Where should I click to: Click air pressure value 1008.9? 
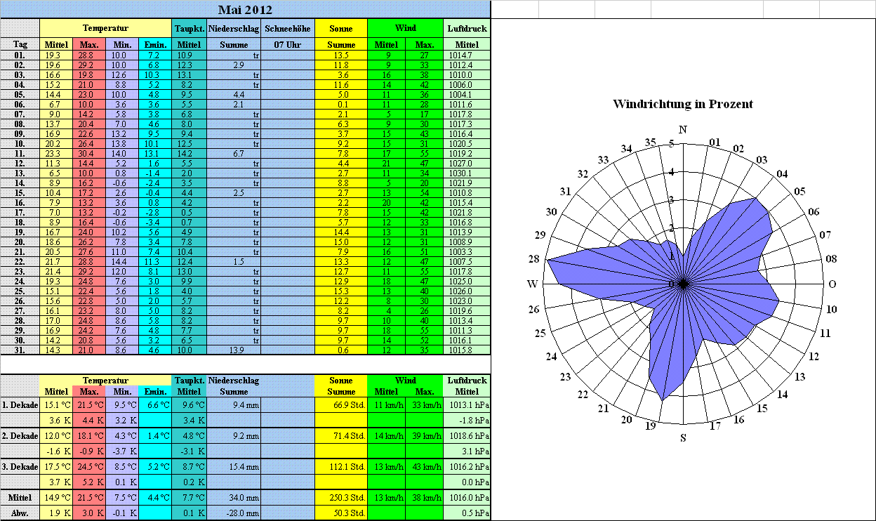(467, 242)
